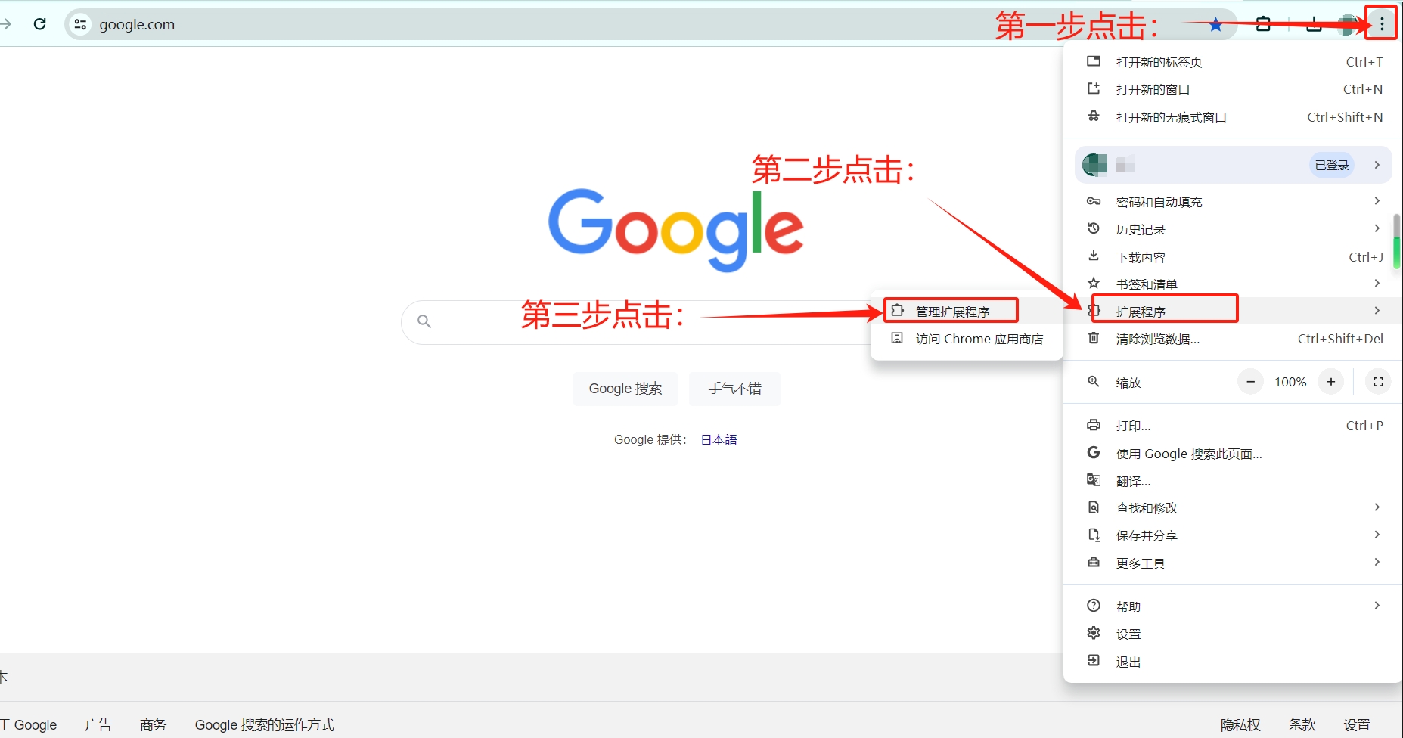Click the Chrome 应用商店 store icon
Screen dimensions: 1403x738
tap(897, 338)
